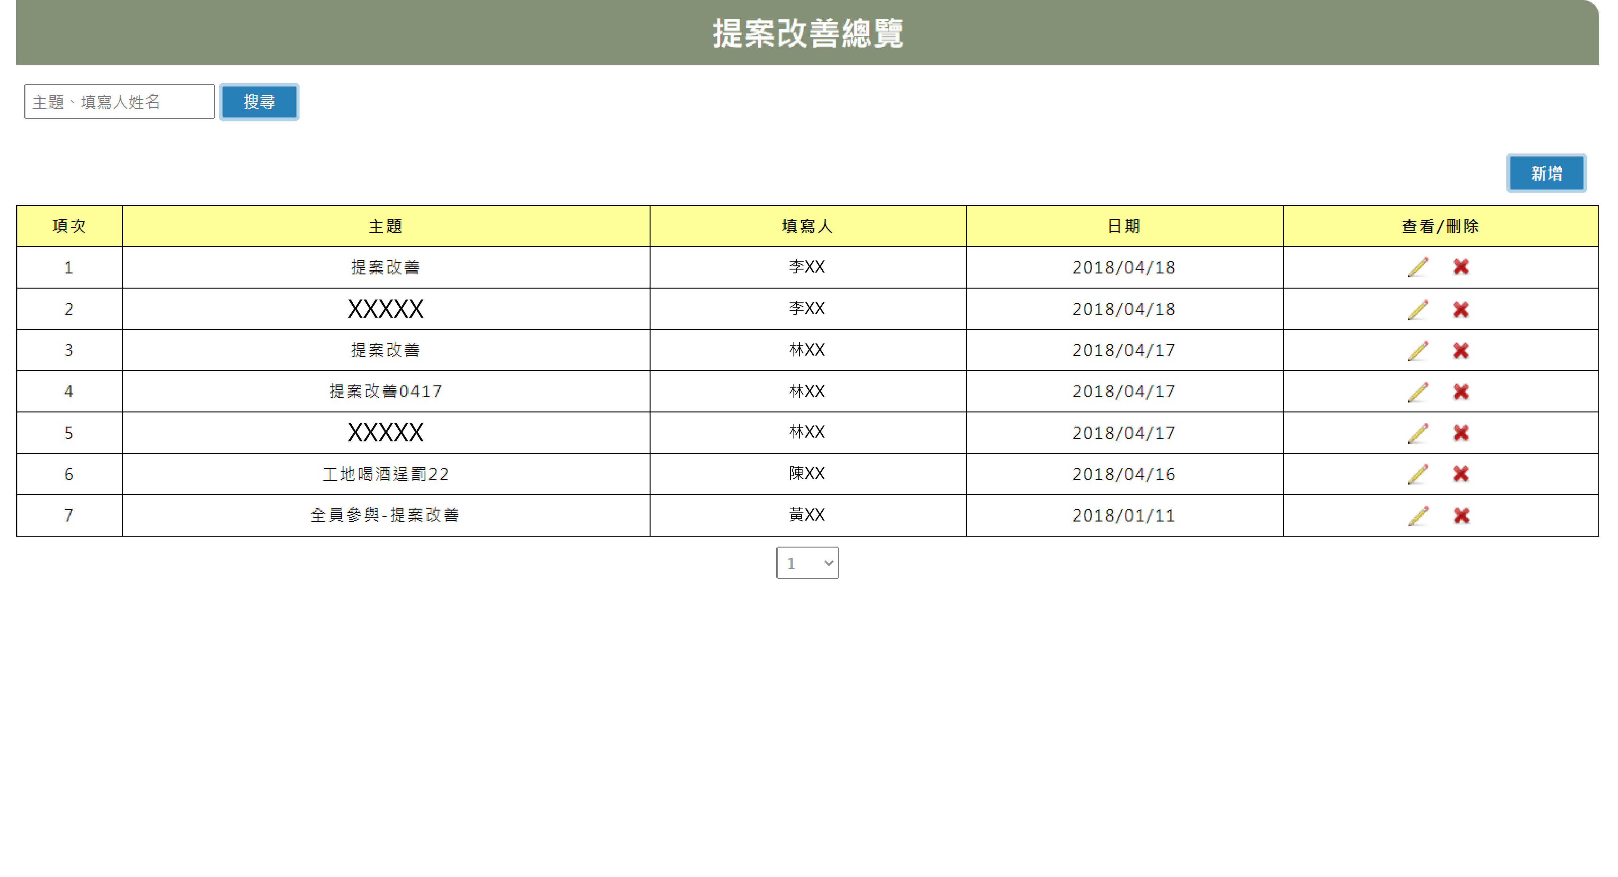Edit the 提案改善0417 entry with its pencil
Screen dimensions: 1618x877
(1418, 392)
